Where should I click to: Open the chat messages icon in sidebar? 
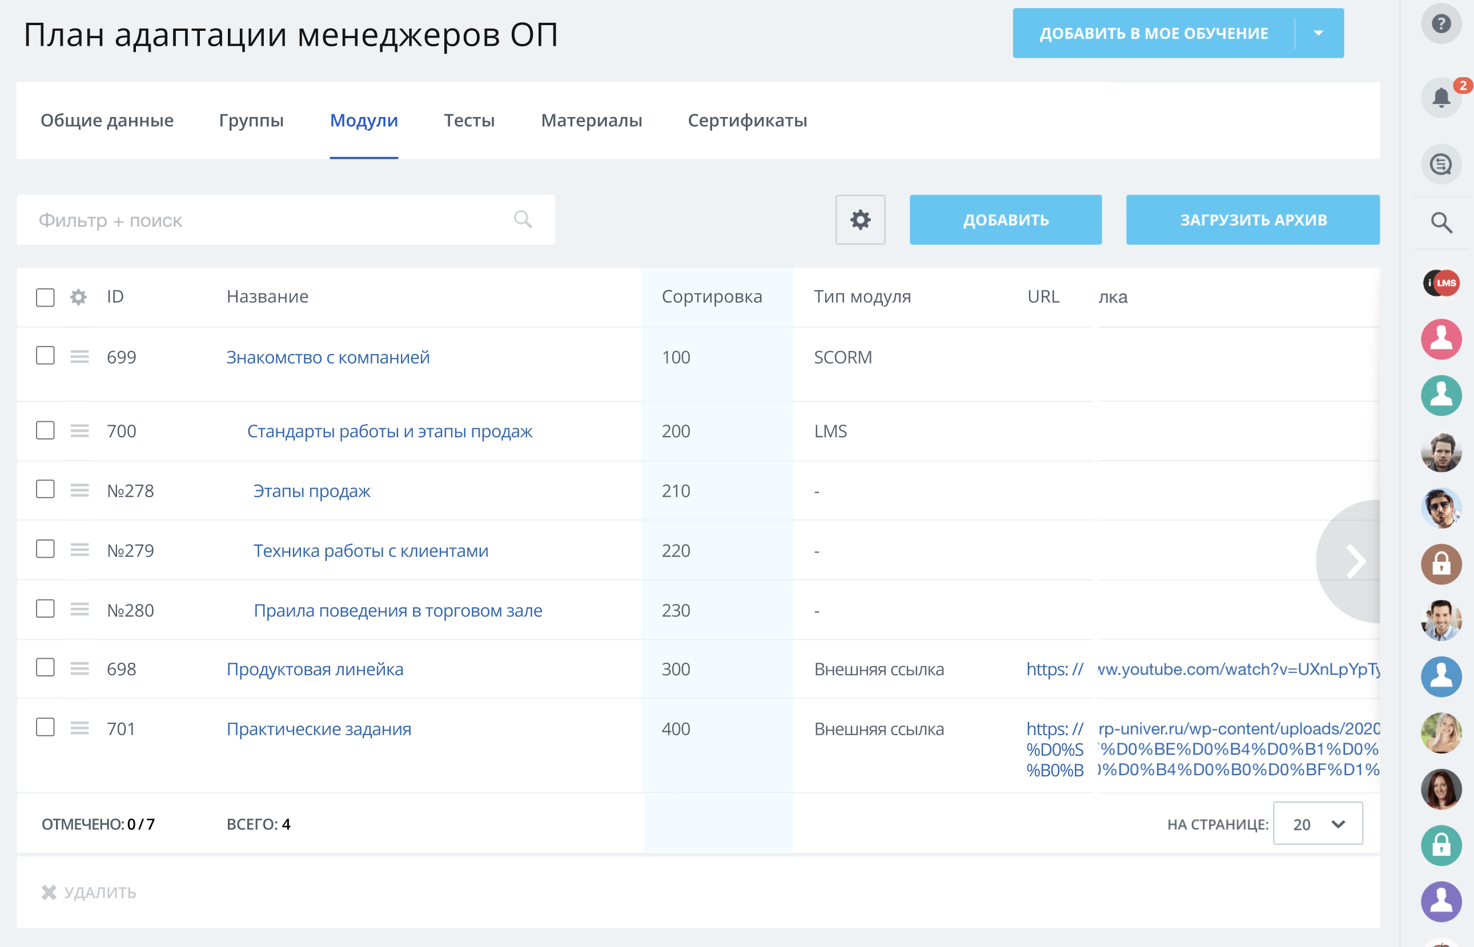pyautogui.click(x=1441, y=164)
